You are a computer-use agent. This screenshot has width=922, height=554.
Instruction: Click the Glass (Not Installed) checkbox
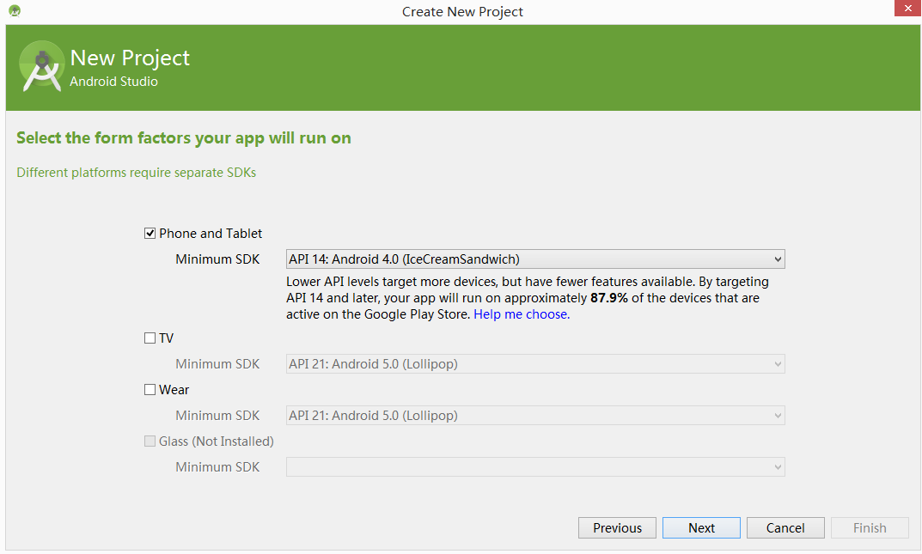point(150,441)
